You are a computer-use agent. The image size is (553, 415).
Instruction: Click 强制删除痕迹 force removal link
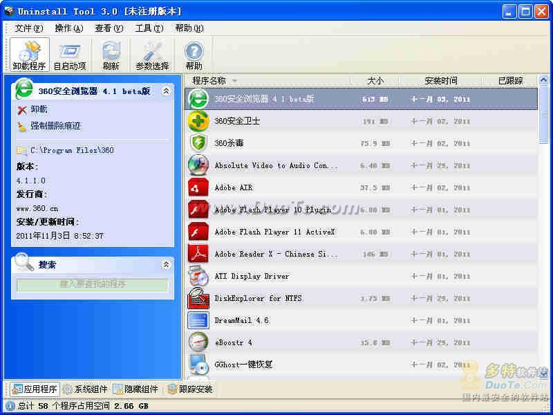[x=56, y=126]
